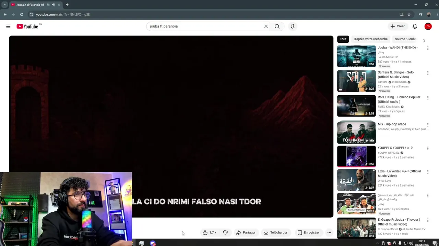Clear the search box with the X
This screenshot has width=439, height=246.
(266, 26)
